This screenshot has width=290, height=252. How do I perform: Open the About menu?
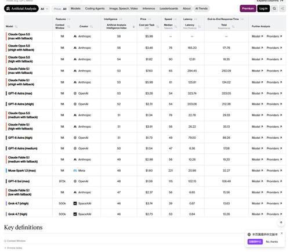pos(187,9)
